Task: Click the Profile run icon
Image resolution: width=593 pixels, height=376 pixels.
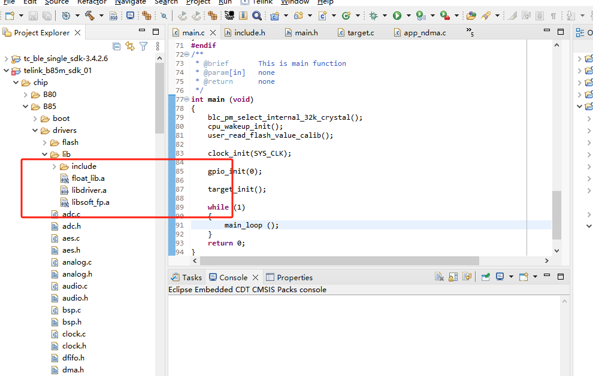Action: pos(421,16)
